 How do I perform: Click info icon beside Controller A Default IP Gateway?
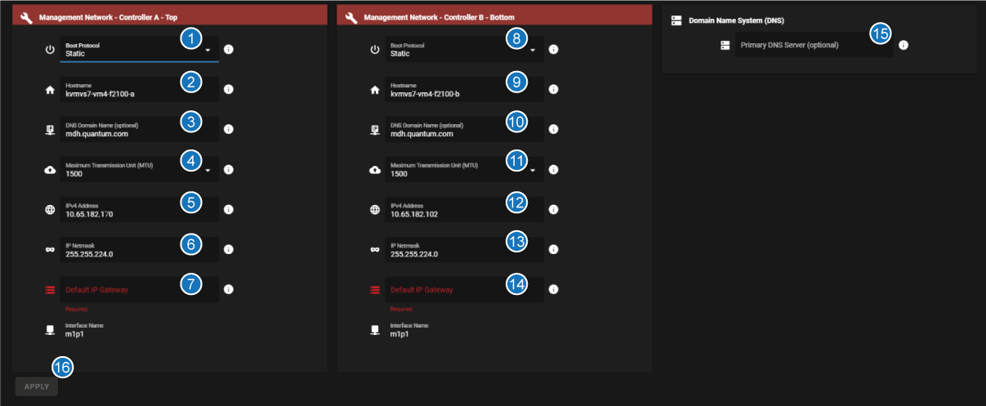click(229, 289)
